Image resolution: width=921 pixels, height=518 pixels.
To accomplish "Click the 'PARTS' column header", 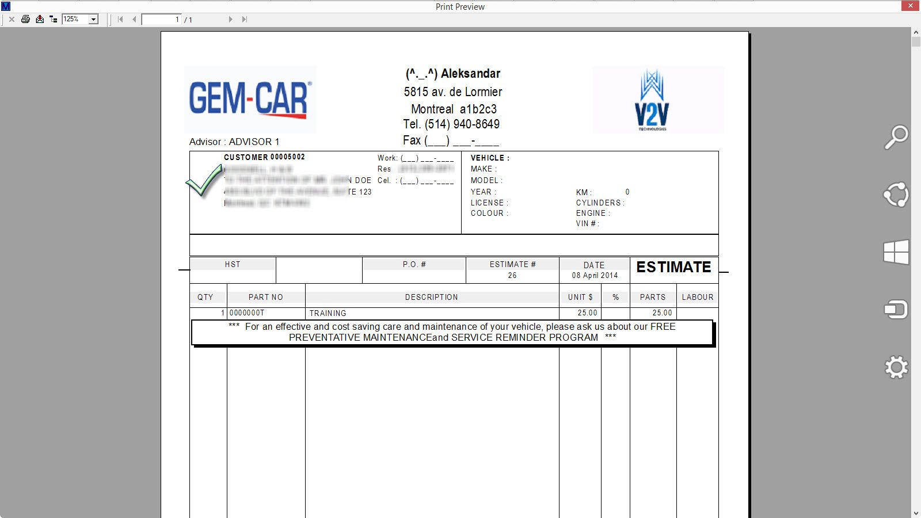I will [653, 297].
